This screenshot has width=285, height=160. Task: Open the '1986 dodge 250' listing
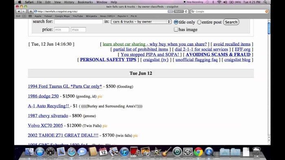pyautogui.click(x=43, y=96)
